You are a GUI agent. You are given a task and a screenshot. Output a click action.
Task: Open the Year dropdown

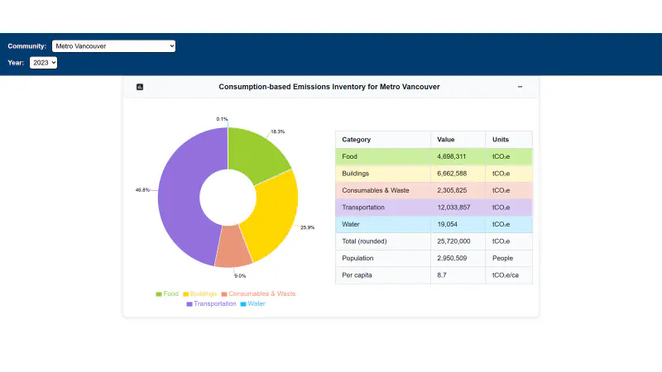pos(44,63)
